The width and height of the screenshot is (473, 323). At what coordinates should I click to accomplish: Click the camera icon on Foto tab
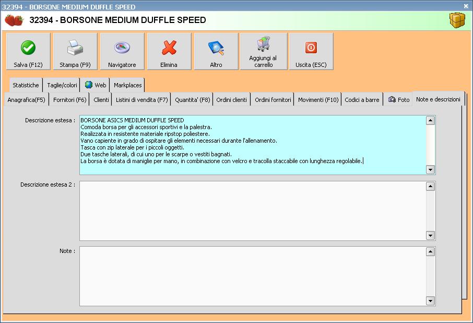[x=392, y=99]
